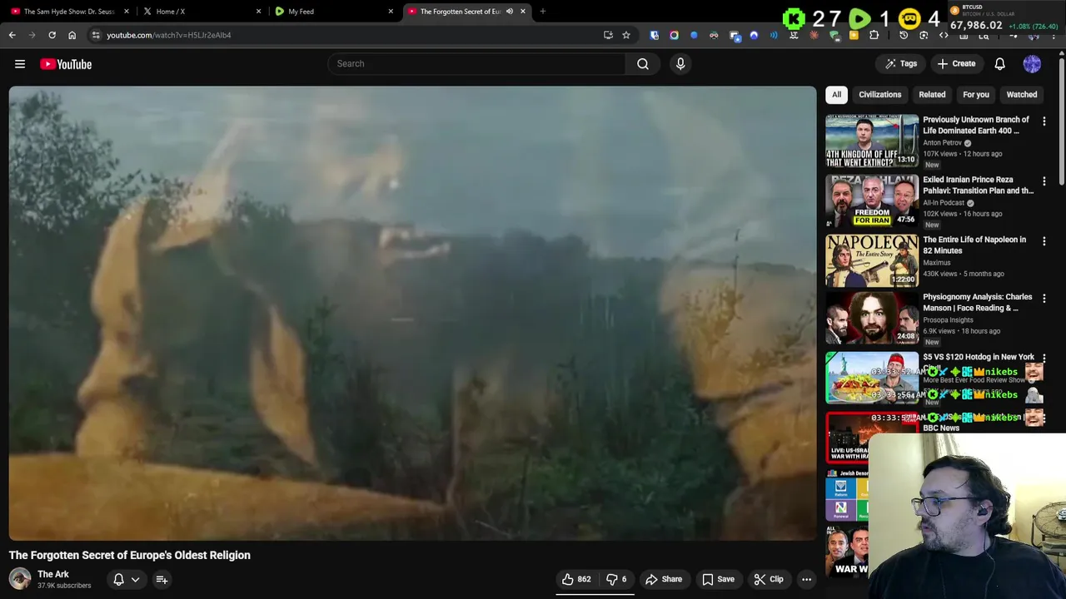1066x599 pixels.
Task: Open The Ark channel avatar
Action: point(20,578)
